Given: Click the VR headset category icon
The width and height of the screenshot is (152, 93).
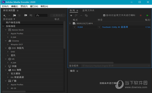Looking at the screenshot, I should coord(10,59).
